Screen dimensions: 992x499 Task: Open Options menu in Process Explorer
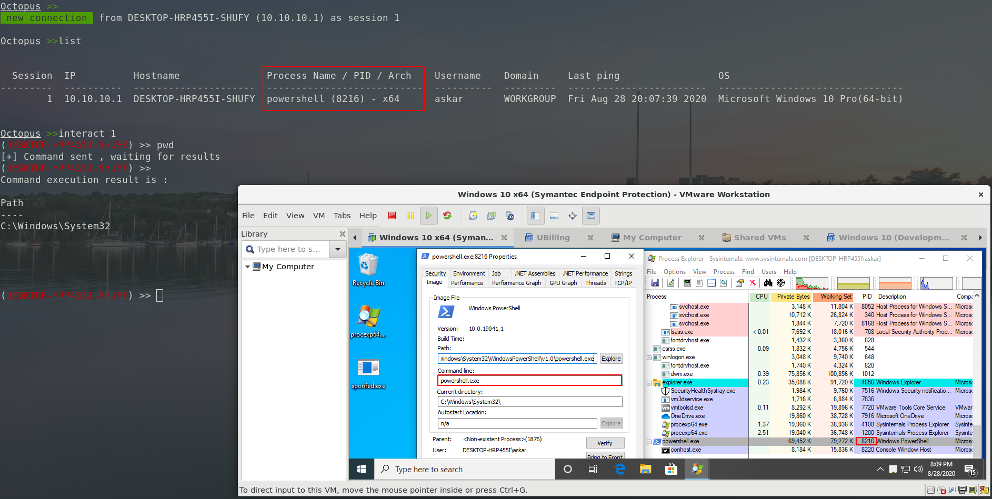[674, 272]
